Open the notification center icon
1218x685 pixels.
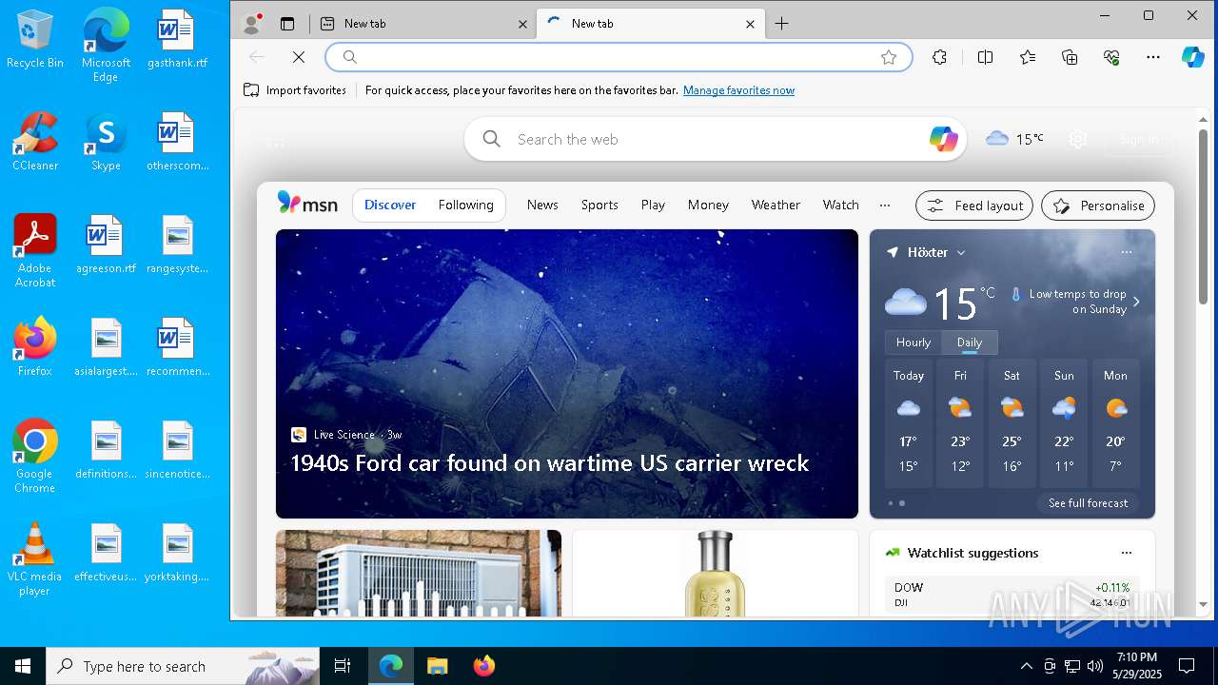pyautogui.click(x=1187, y=666)
